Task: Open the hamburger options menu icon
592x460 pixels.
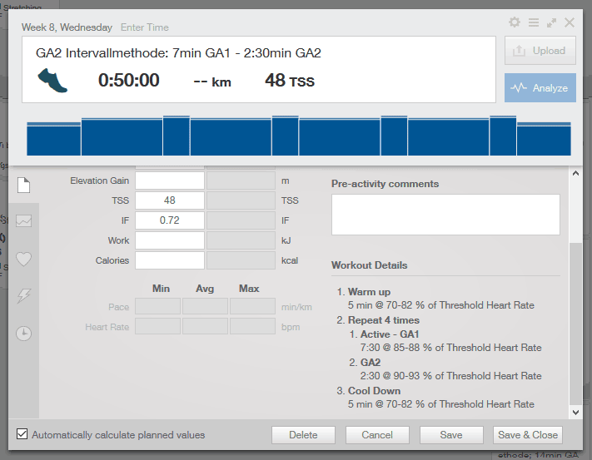Action: click(x=533, y=22)
